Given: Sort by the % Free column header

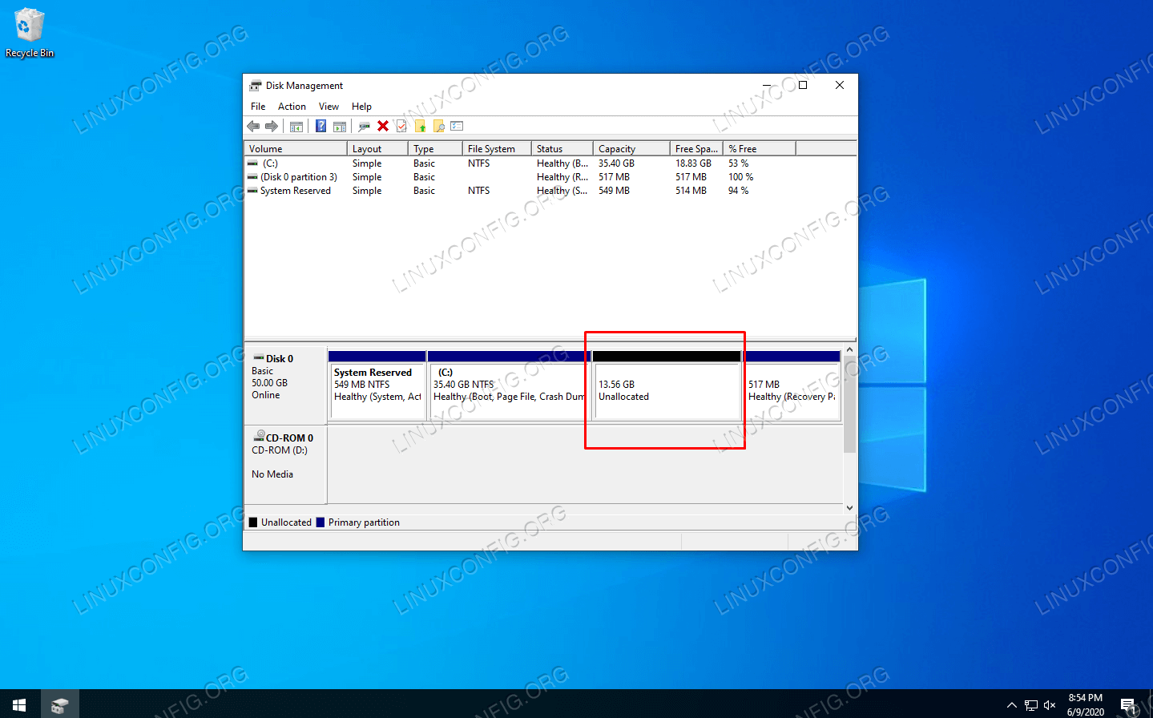Looking at the screenshot, I should coord(760,148).
